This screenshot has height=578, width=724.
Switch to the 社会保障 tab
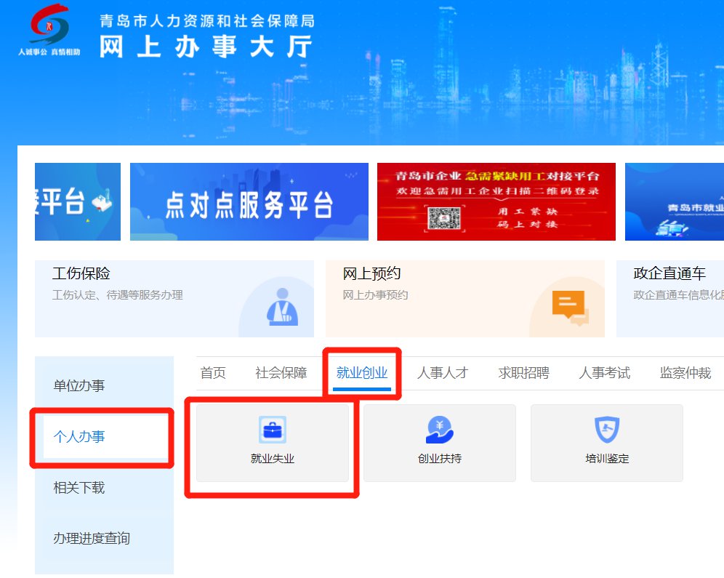(x=281, y=372)
